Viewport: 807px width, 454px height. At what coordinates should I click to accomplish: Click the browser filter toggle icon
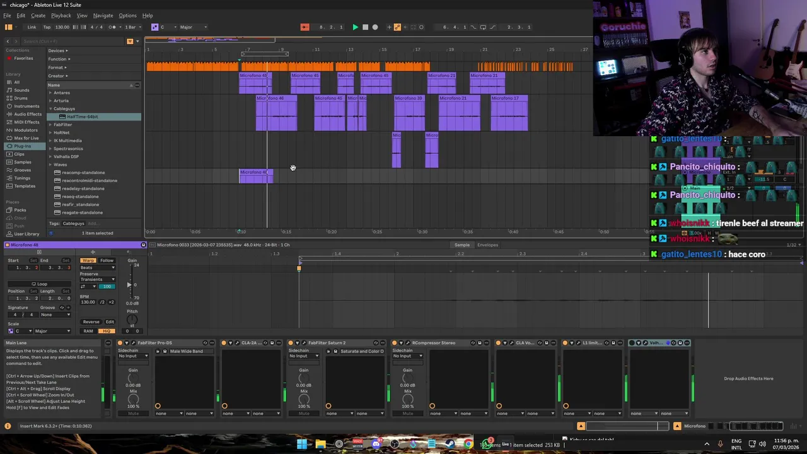tap(130, 41)
